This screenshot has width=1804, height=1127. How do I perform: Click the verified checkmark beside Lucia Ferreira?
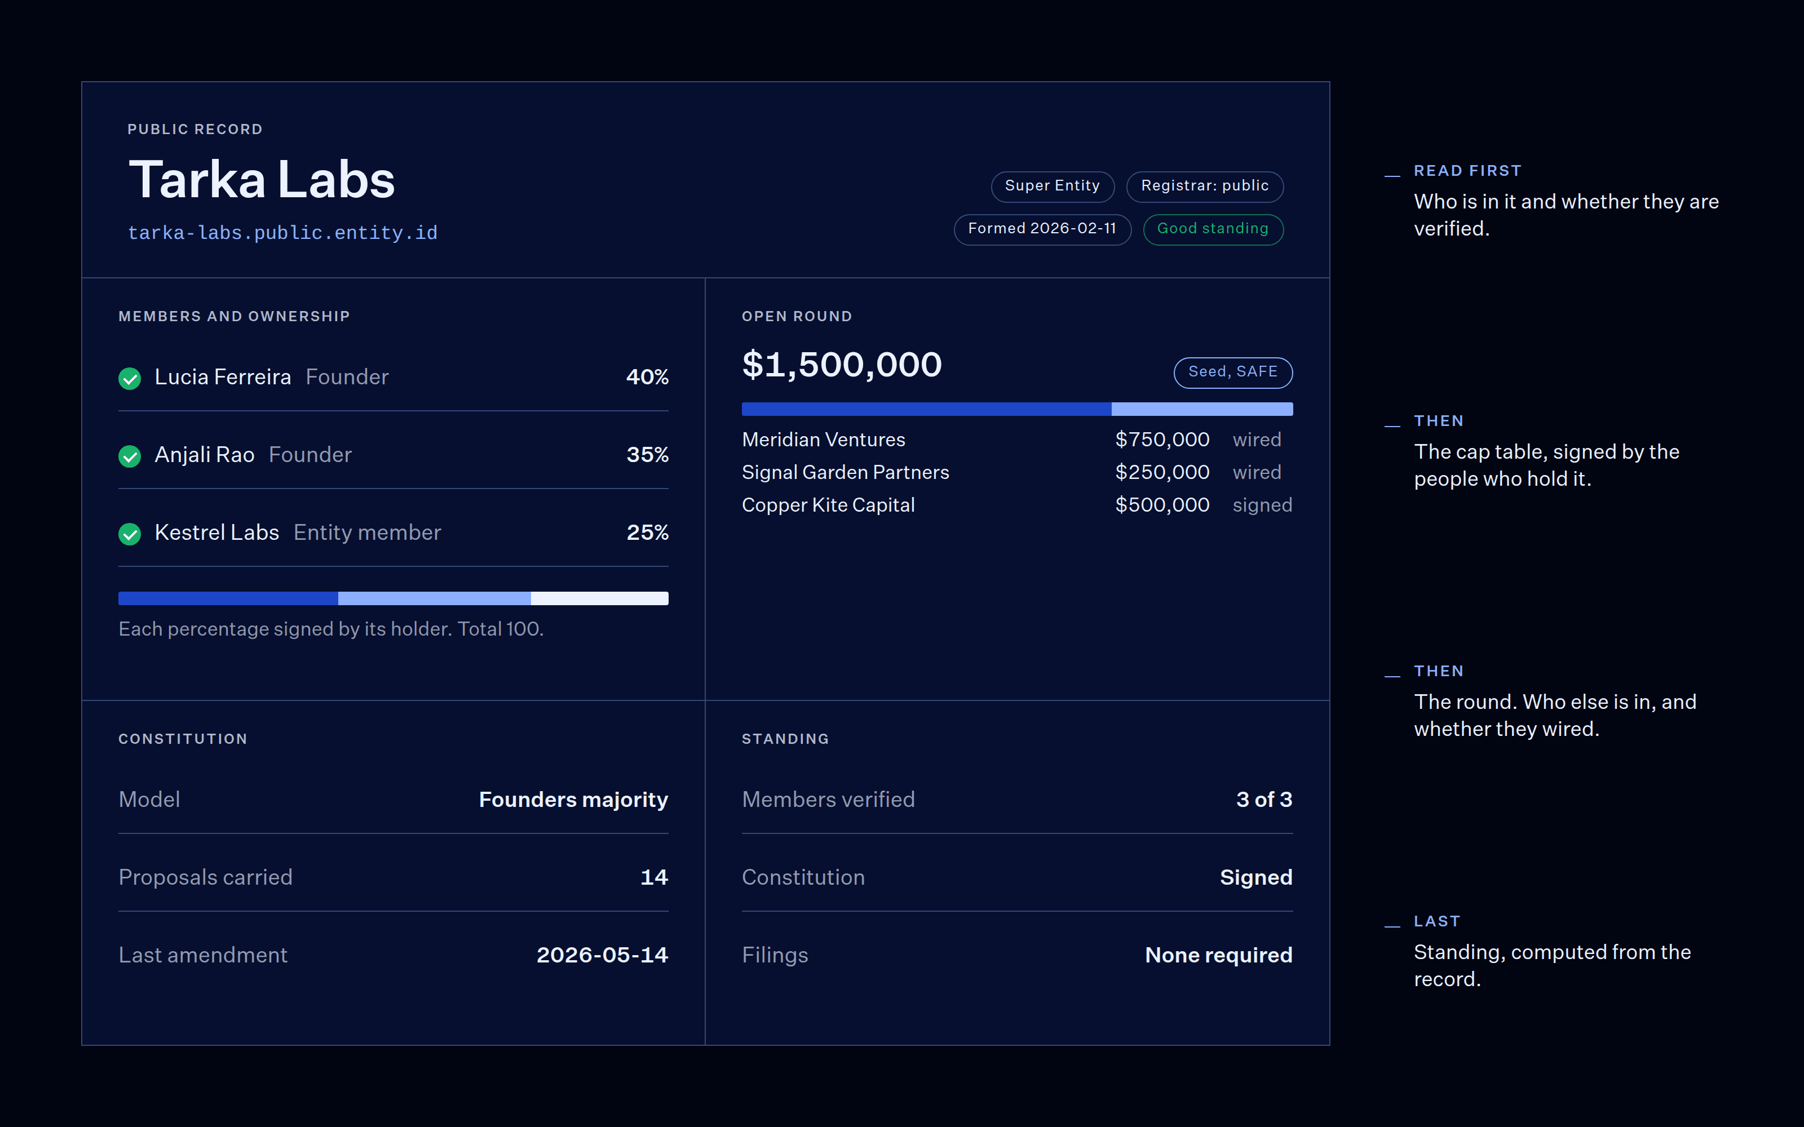[x=130, y=379]
